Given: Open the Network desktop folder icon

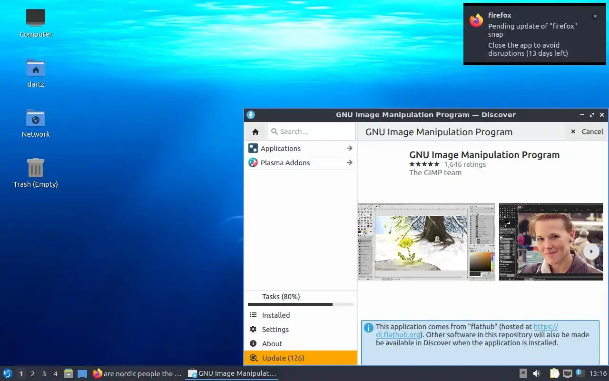Looking at the screenshot, I should (x=36, y=118).
